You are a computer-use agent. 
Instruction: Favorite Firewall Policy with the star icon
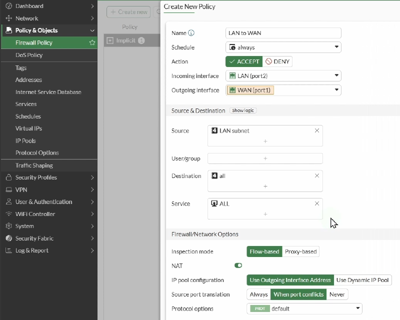tap(92, 42)
